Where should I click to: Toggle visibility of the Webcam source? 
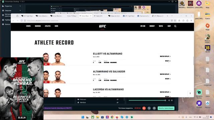coord(117,99)
